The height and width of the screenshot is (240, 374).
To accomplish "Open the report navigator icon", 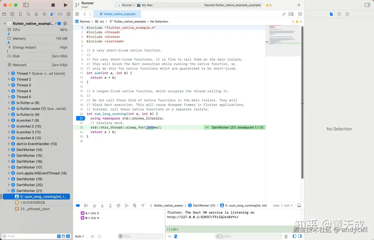I will point(68,14).
